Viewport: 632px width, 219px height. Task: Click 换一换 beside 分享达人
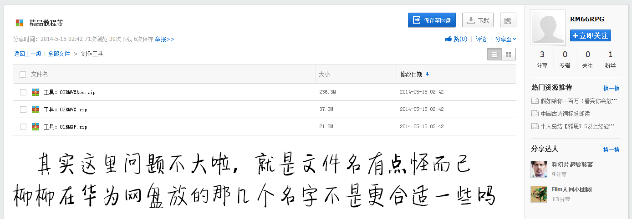pos(612,149)
